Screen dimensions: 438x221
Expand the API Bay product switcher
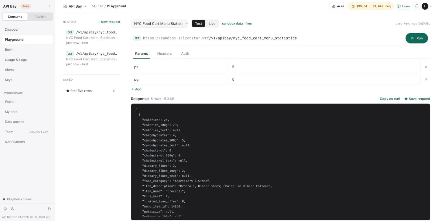(75, 6)
